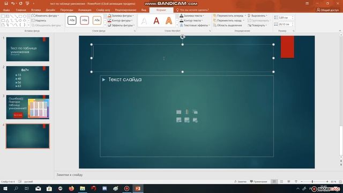Open Firefox from the Windows taskbar
This screenshot has height=193, width=343.
tap(71, 188)
